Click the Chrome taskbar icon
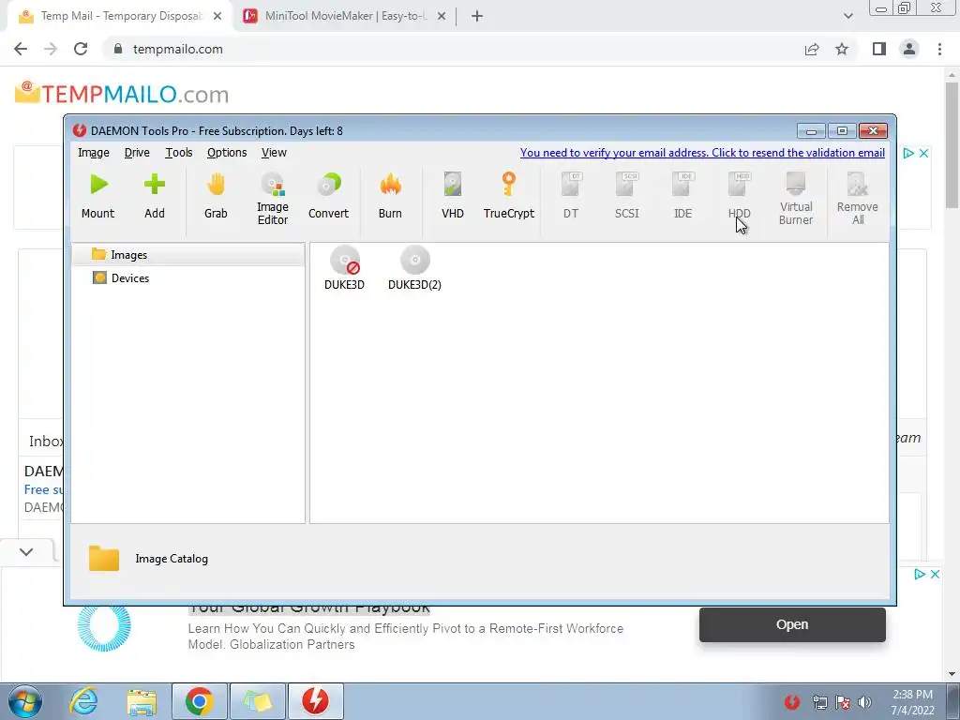Viewport: 960px width, 720px height. click(x=200, y=701)
